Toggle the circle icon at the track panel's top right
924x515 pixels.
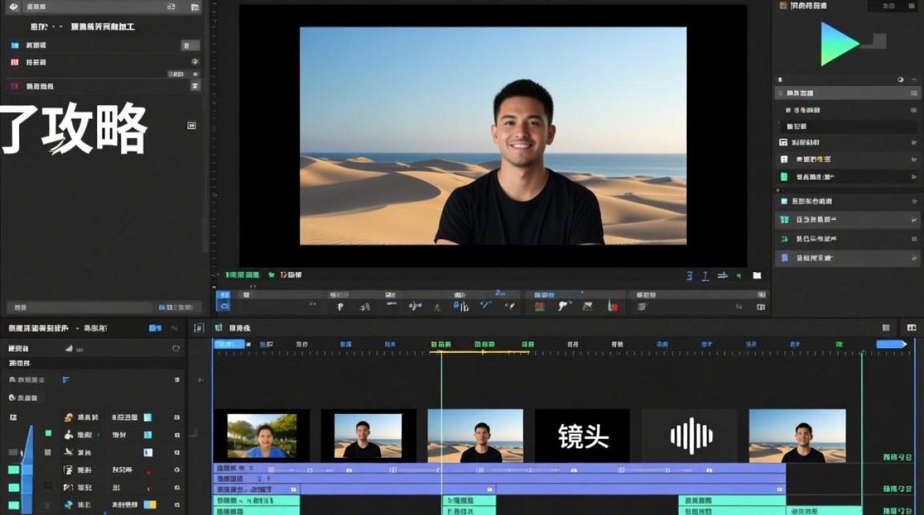(176, 349)
